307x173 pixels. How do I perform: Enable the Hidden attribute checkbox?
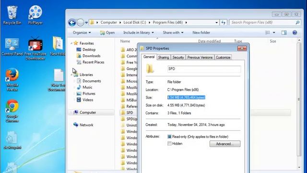coord(169,144)
